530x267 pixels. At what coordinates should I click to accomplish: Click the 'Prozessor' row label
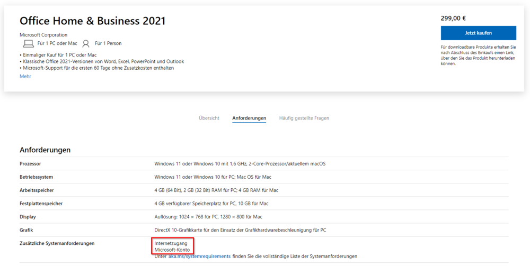pos(30,164)
